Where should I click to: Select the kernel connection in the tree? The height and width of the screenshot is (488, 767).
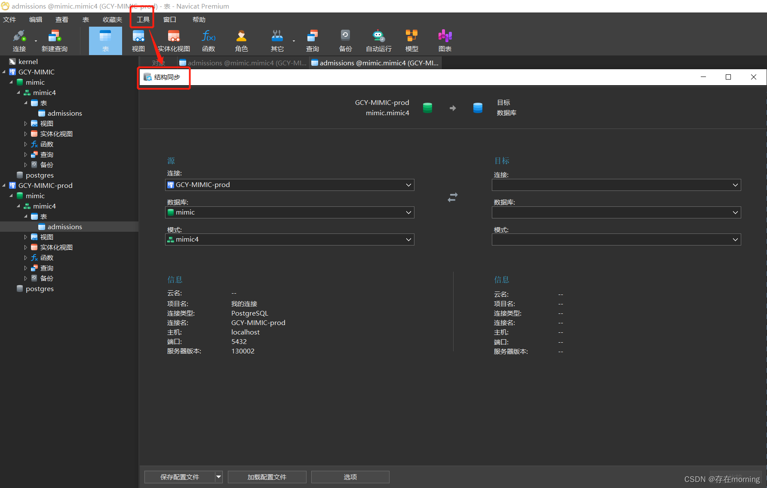point(28,61)
